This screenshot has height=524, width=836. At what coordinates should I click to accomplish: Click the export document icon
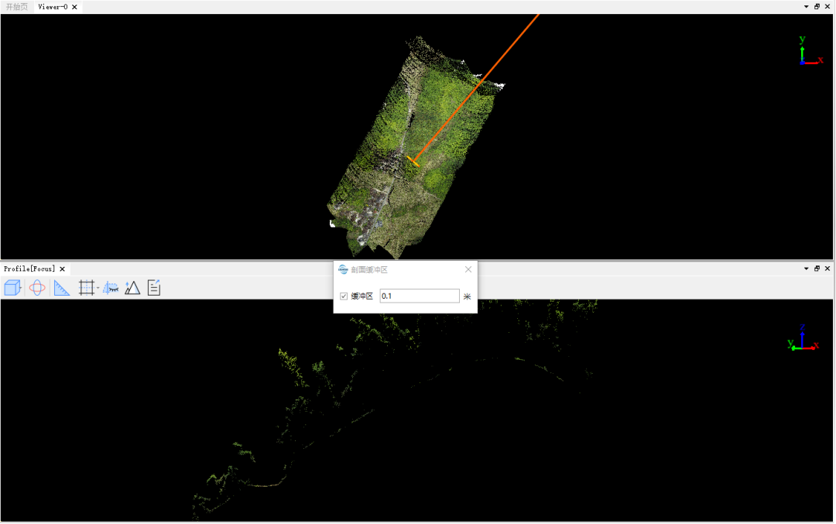[x=154, y=288]
